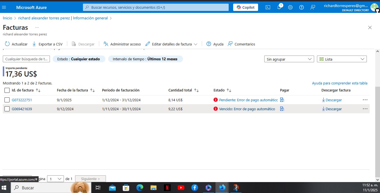Open Administrar acceso

pos(122,44)
